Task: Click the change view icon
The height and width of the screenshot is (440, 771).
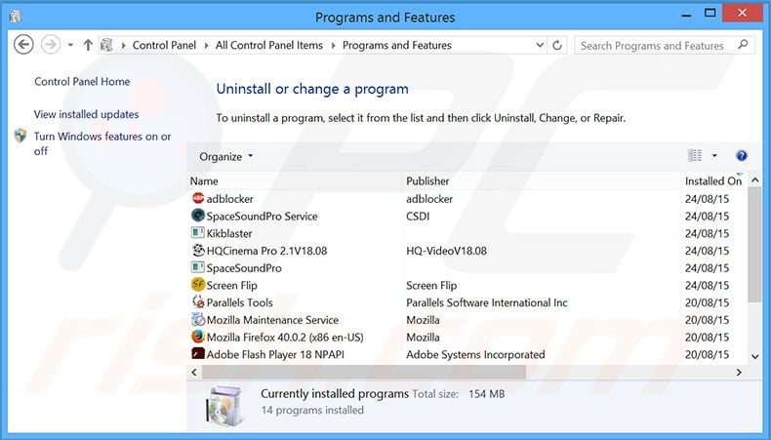Action: click(x=695, y=156)
